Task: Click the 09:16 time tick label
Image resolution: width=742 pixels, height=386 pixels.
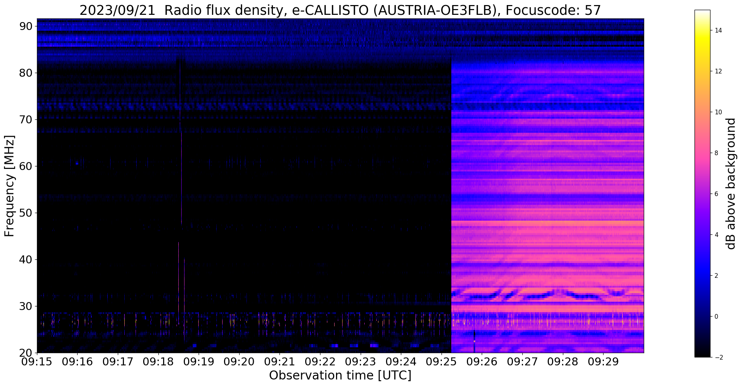Action: [x=77, y=362]
